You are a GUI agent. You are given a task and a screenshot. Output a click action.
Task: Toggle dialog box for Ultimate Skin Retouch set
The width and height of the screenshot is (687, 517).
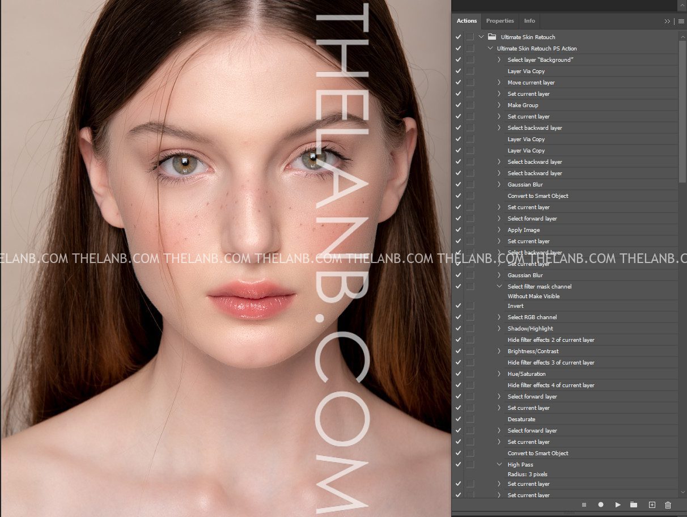(x=470, y=37)
